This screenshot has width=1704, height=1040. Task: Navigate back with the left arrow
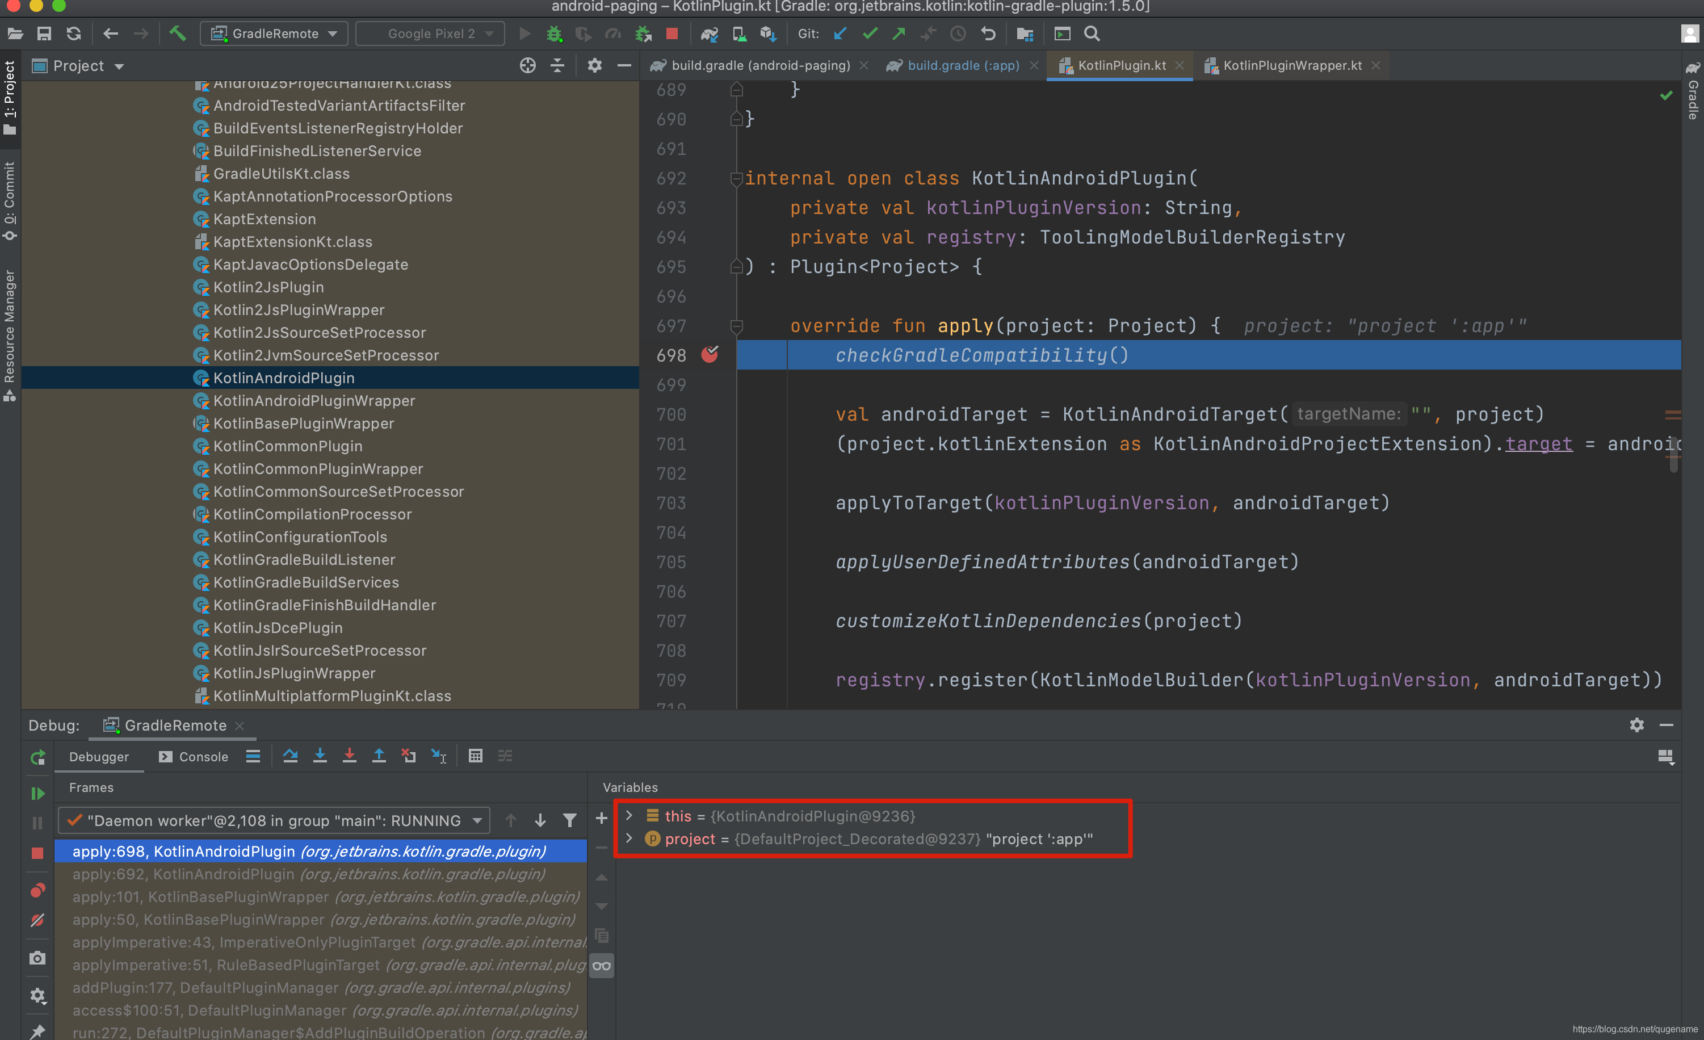coord(111,33)
